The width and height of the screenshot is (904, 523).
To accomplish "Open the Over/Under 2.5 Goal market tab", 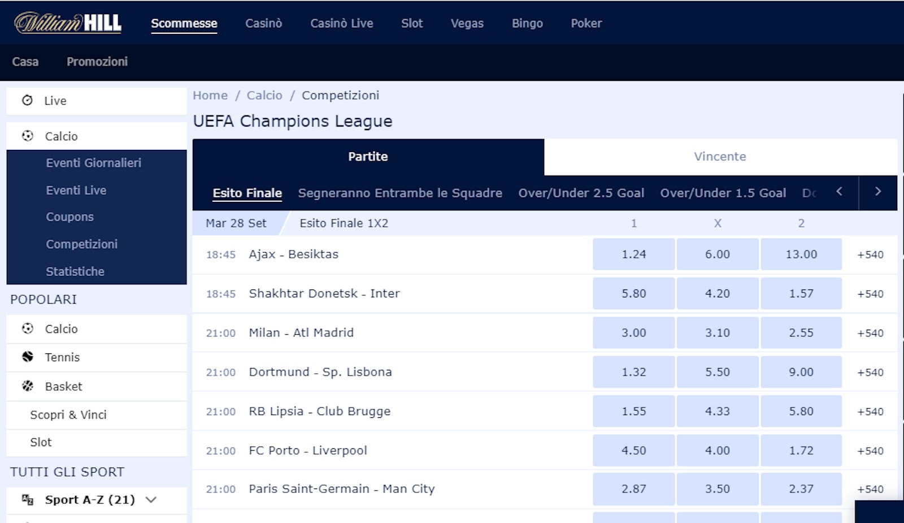I will 581,193.
